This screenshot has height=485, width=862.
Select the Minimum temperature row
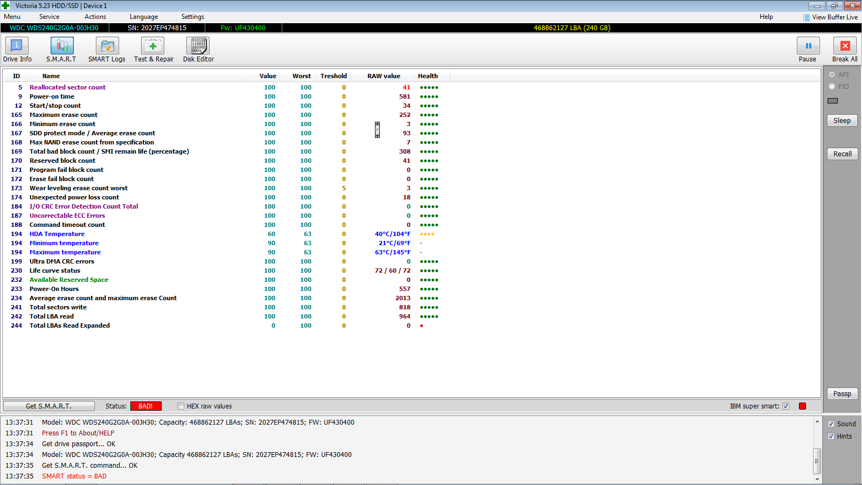pyautogui.click(x=226, y=243)
